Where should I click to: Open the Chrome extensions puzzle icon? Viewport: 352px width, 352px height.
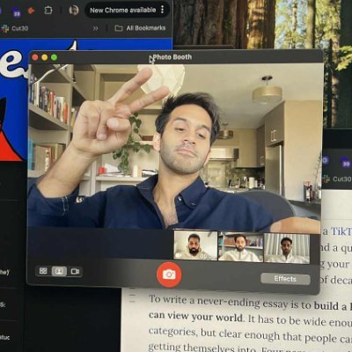(48, 11)
